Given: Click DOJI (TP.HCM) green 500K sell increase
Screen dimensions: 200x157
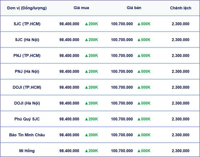Looking at the screenshot, I should coord(144,87).
